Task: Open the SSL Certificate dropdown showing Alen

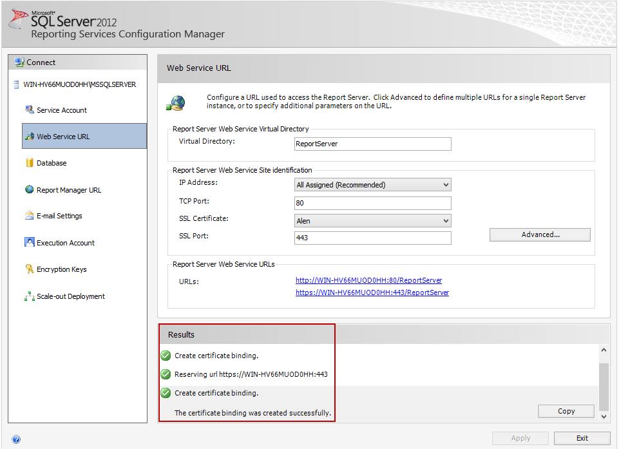Action: click(373, 221)
